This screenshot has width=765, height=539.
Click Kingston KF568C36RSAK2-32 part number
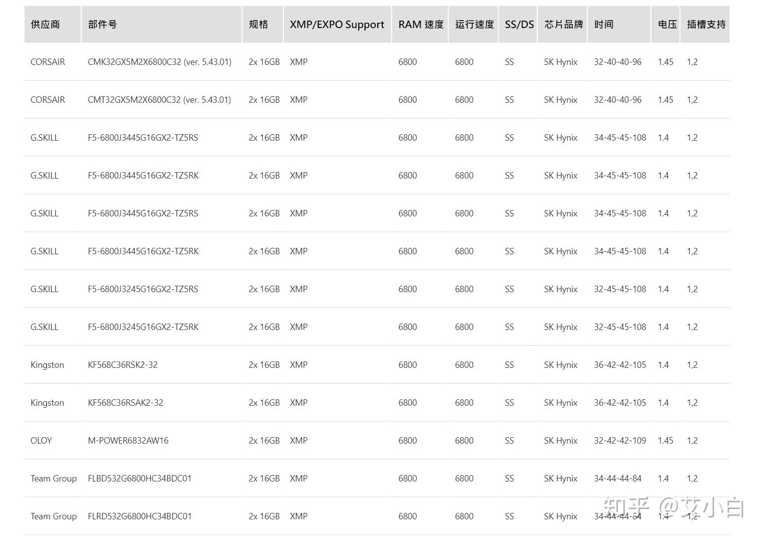(x=125, y=403)
